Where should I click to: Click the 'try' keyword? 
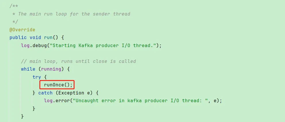(x=37, y=77)
